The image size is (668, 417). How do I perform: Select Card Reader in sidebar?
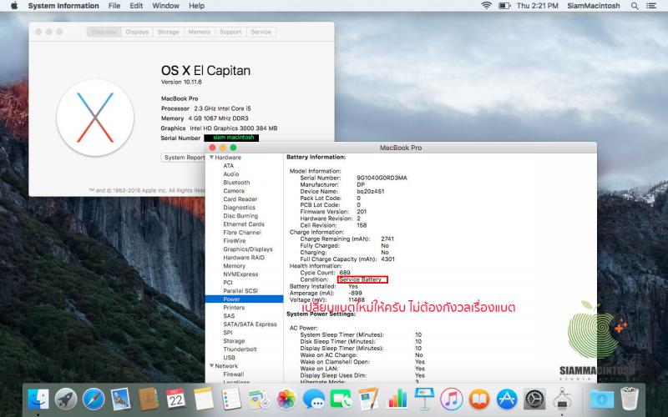(x=240, y=199)
